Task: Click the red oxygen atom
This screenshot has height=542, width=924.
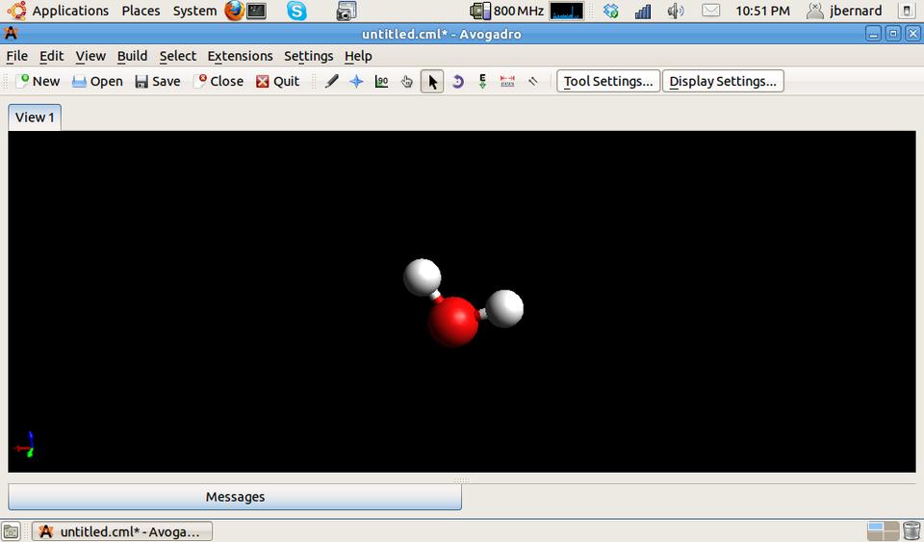Action: [x=452, y=322]
